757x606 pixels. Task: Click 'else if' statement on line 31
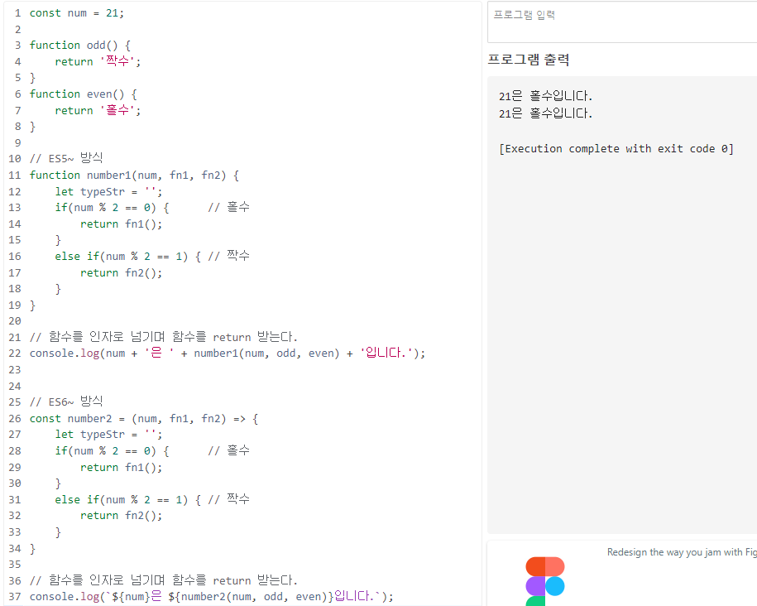(128, 499)
